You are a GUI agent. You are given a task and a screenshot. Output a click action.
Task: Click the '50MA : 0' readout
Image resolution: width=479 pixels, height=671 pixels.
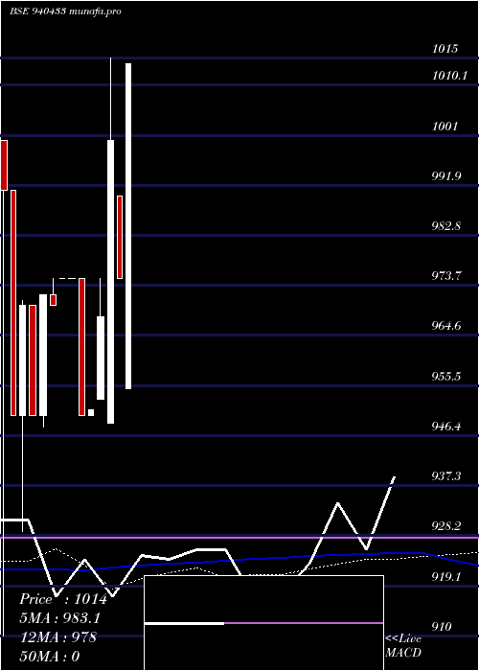(x=50, y=657)
